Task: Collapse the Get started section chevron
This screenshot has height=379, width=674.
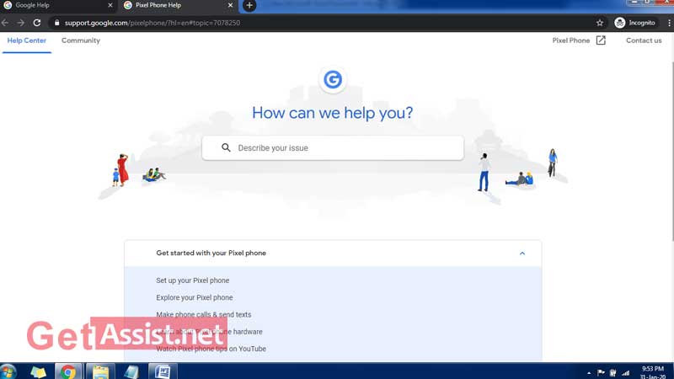Action: click(x=522, y=254)
